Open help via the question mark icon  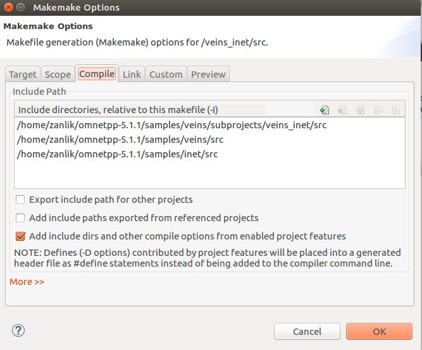click(x=18, y=330)
